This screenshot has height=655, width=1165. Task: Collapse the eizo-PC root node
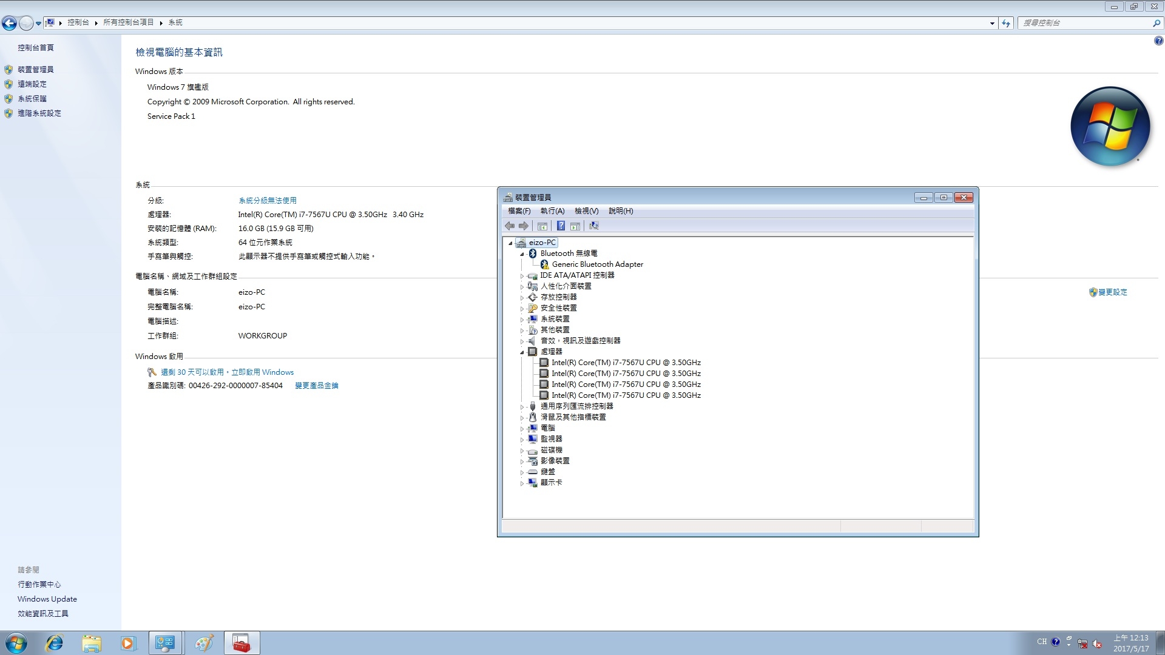pyautogui.click(x=510, y=243)
